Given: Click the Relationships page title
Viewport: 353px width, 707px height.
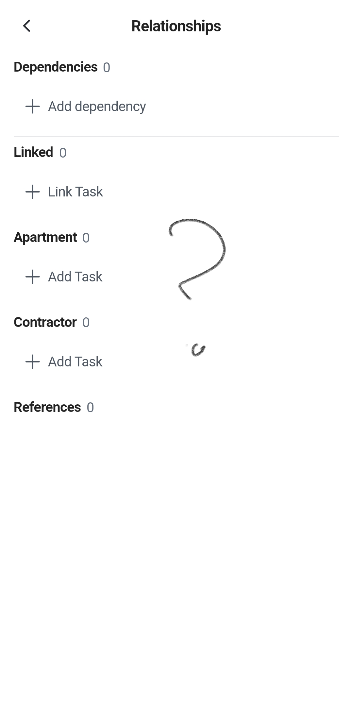Looking at the screenshot, I should (x=176, y=26).
